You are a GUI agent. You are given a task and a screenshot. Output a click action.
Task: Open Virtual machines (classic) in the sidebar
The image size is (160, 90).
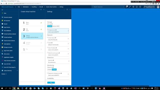click(10, 34)
